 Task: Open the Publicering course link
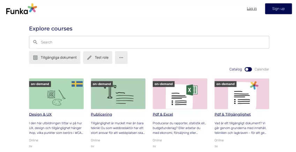click(x=101, y=114)
